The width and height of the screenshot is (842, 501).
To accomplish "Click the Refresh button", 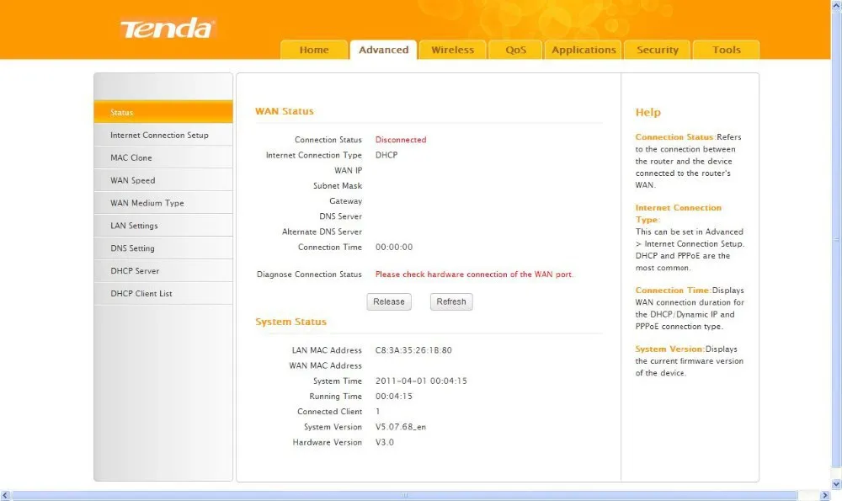I will (451, 301).
